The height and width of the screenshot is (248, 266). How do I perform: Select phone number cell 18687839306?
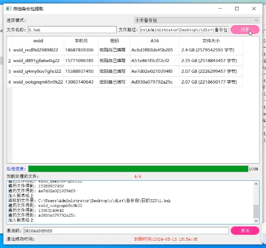[81, 50]
